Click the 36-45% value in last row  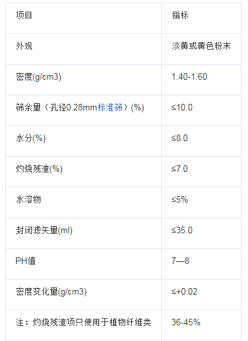[x=186, y=323]
